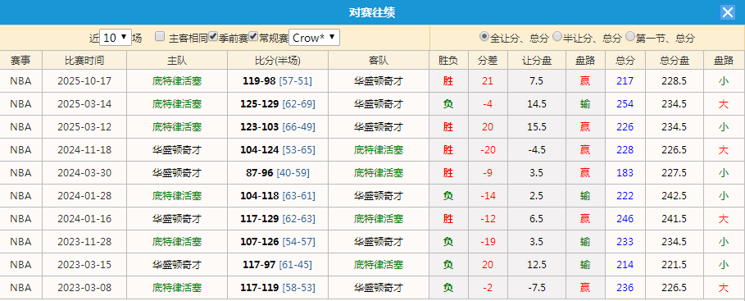
Task: Click the 胜负 column header
Action: [448, 61]
